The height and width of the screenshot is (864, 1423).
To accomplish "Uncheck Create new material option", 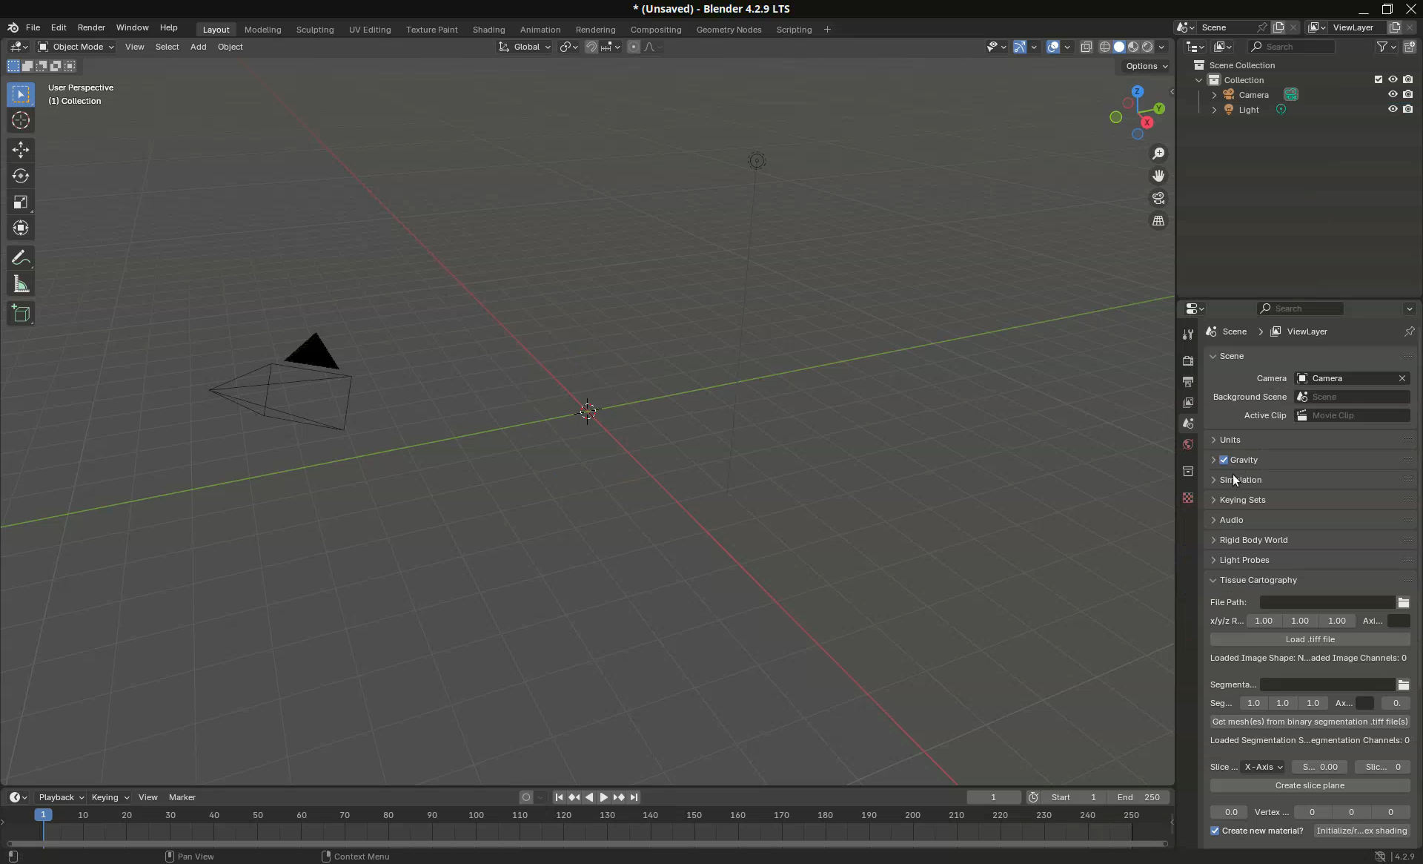I will (1215, 831).
